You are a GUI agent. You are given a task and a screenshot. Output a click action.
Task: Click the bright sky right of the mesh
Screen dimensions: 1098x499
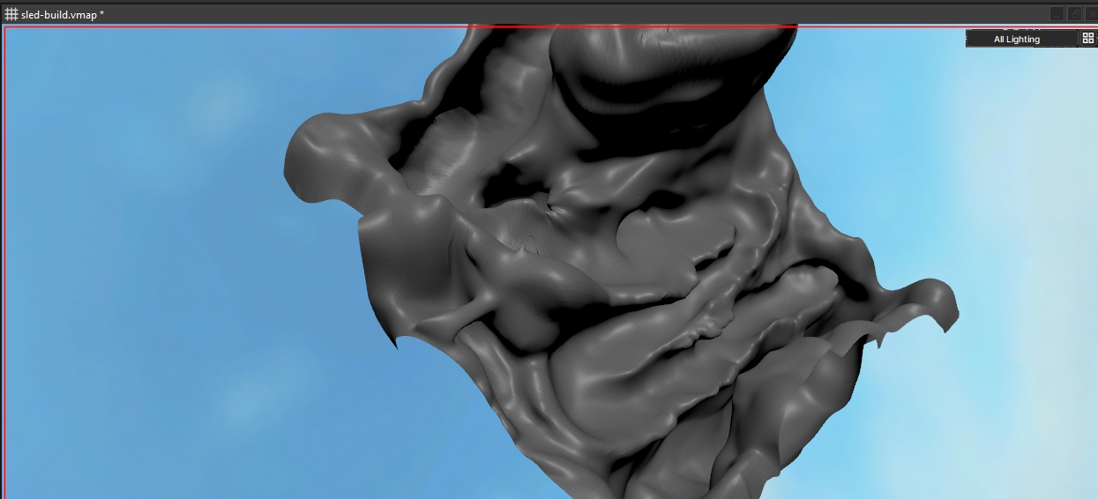tap(1014, 220)
